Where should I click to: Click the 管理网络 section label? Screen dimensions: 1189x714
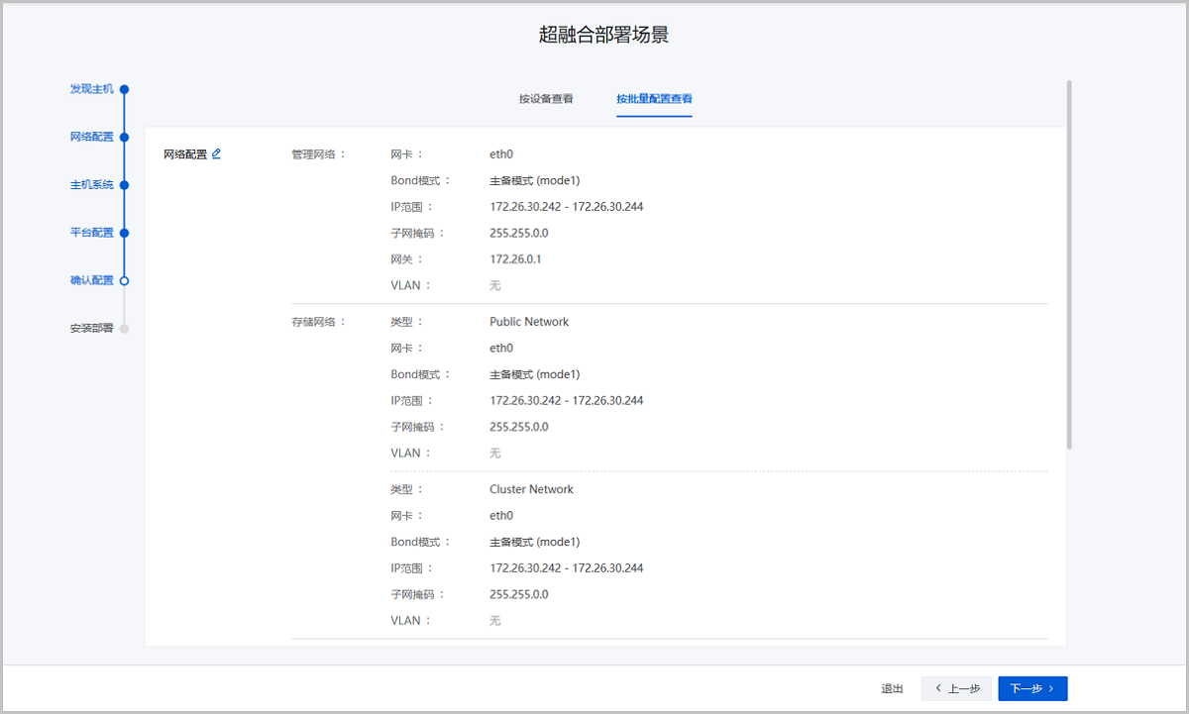[x=317, y=154]
